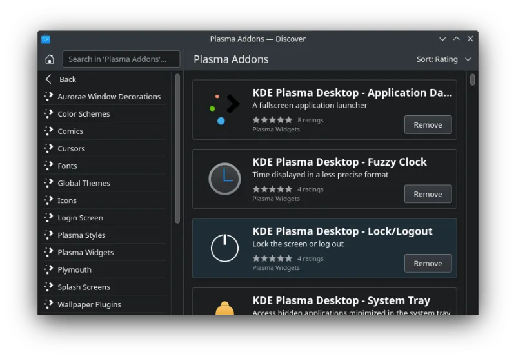The image size is (516, 359).
Task: Click the star rating of Fuzzy Clock
Action: click(272, 189)
